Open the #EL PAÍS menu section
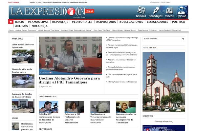Viewport: 197px width, 131px height. coord(21,26)
